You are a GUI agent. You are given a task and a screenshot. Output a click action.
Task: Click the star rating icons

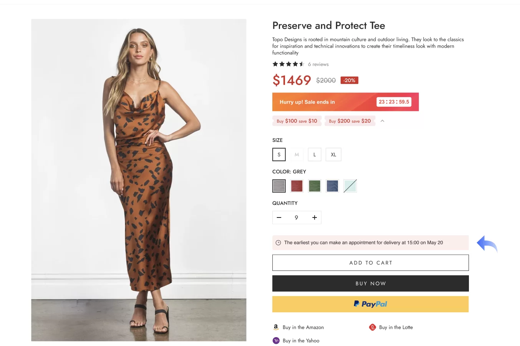pos(288,64)
